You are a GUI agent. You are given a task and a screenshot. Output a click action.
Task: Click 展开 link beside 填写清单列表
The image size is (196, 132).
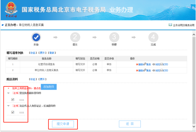(42, 53)
